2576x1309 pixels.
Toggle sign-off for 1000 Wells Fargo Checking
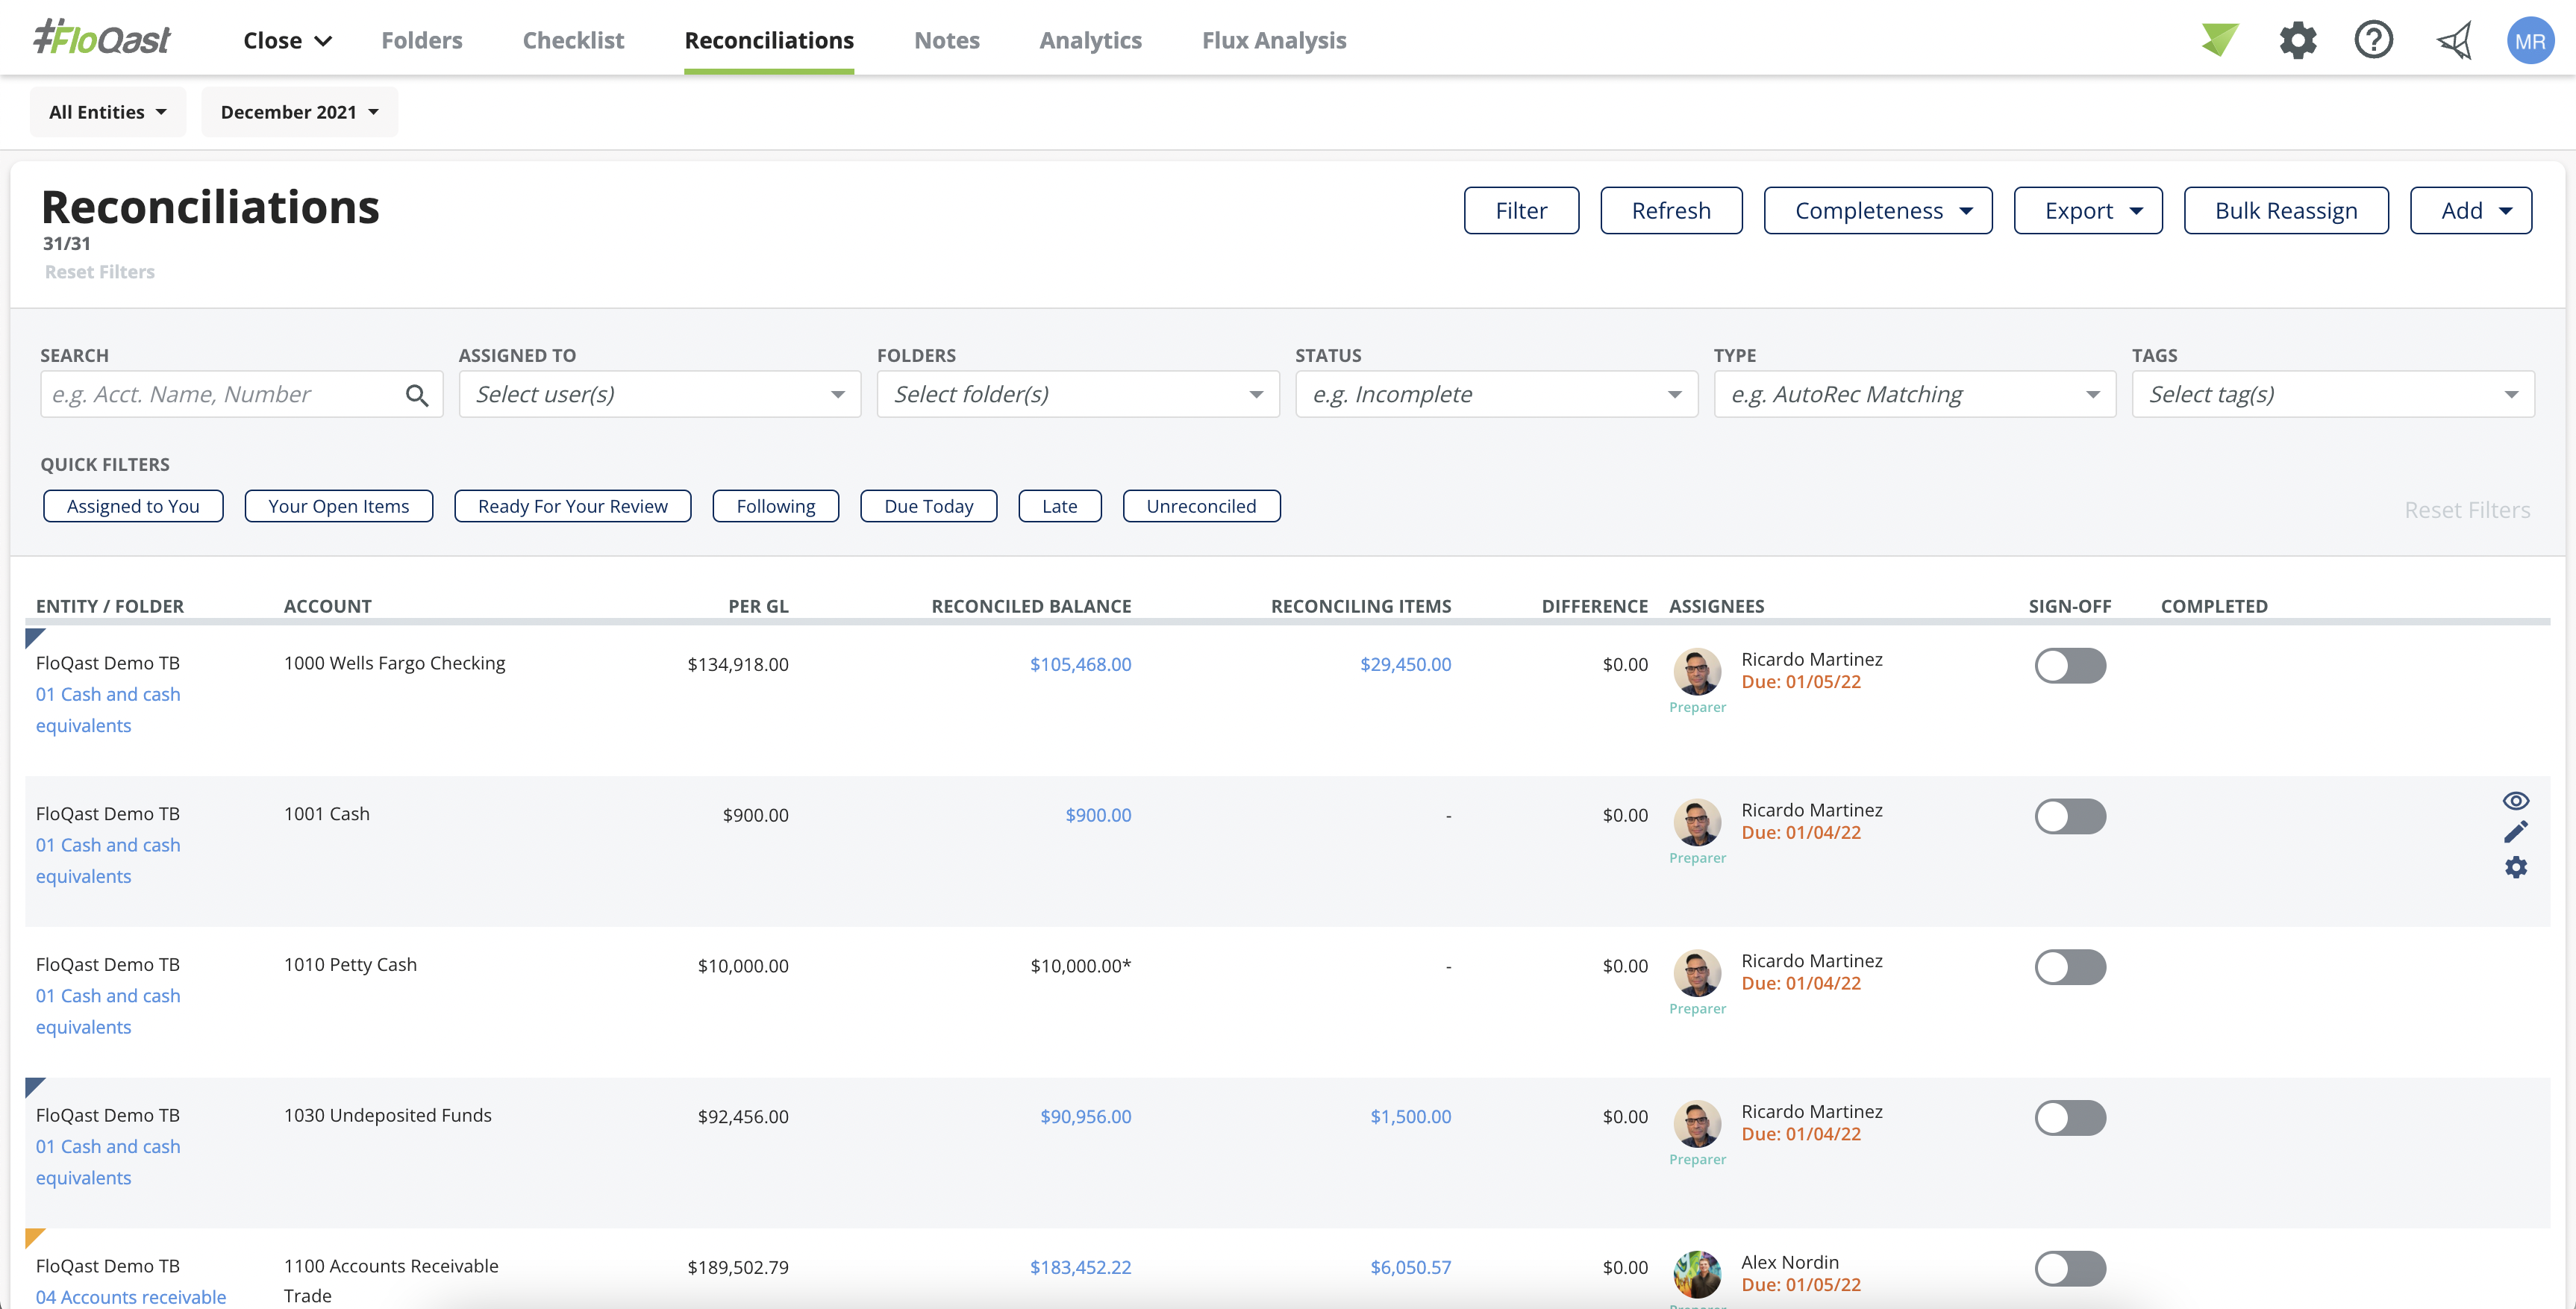pyautogui.click(x=2070, y=666)
